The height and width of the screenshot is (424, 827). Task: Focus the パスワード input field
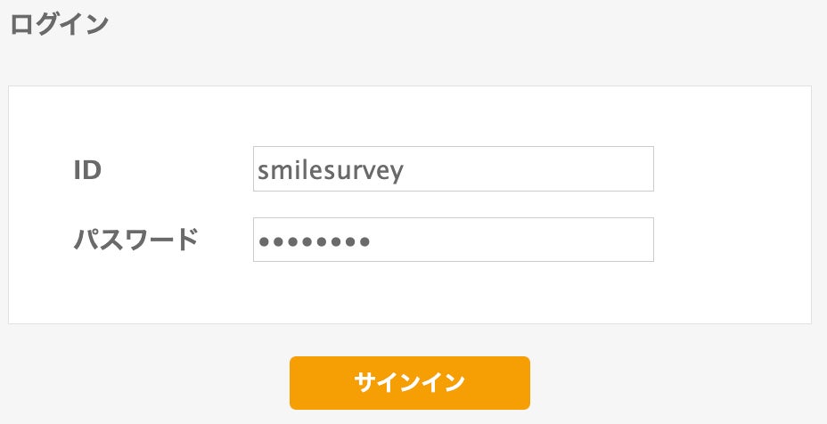[453, 240]
